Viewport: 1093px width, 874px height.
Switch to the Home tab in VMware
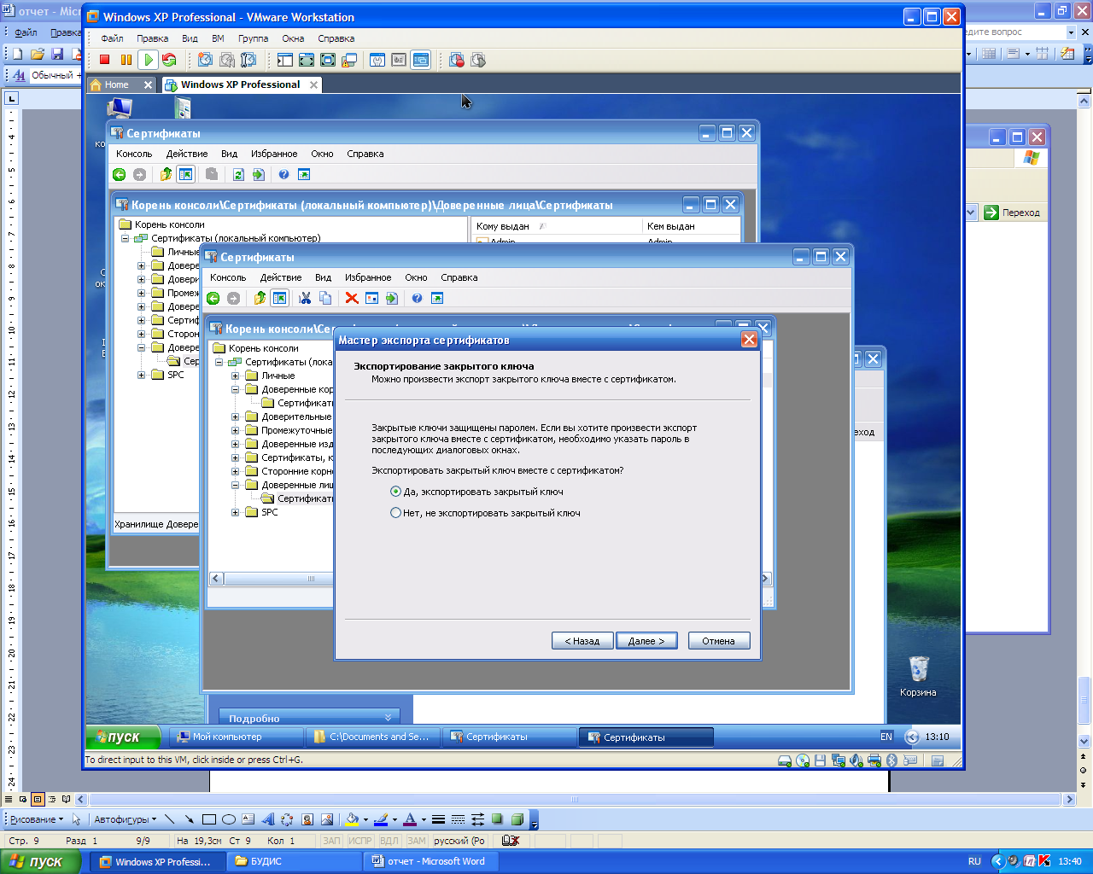coord(116,84)
